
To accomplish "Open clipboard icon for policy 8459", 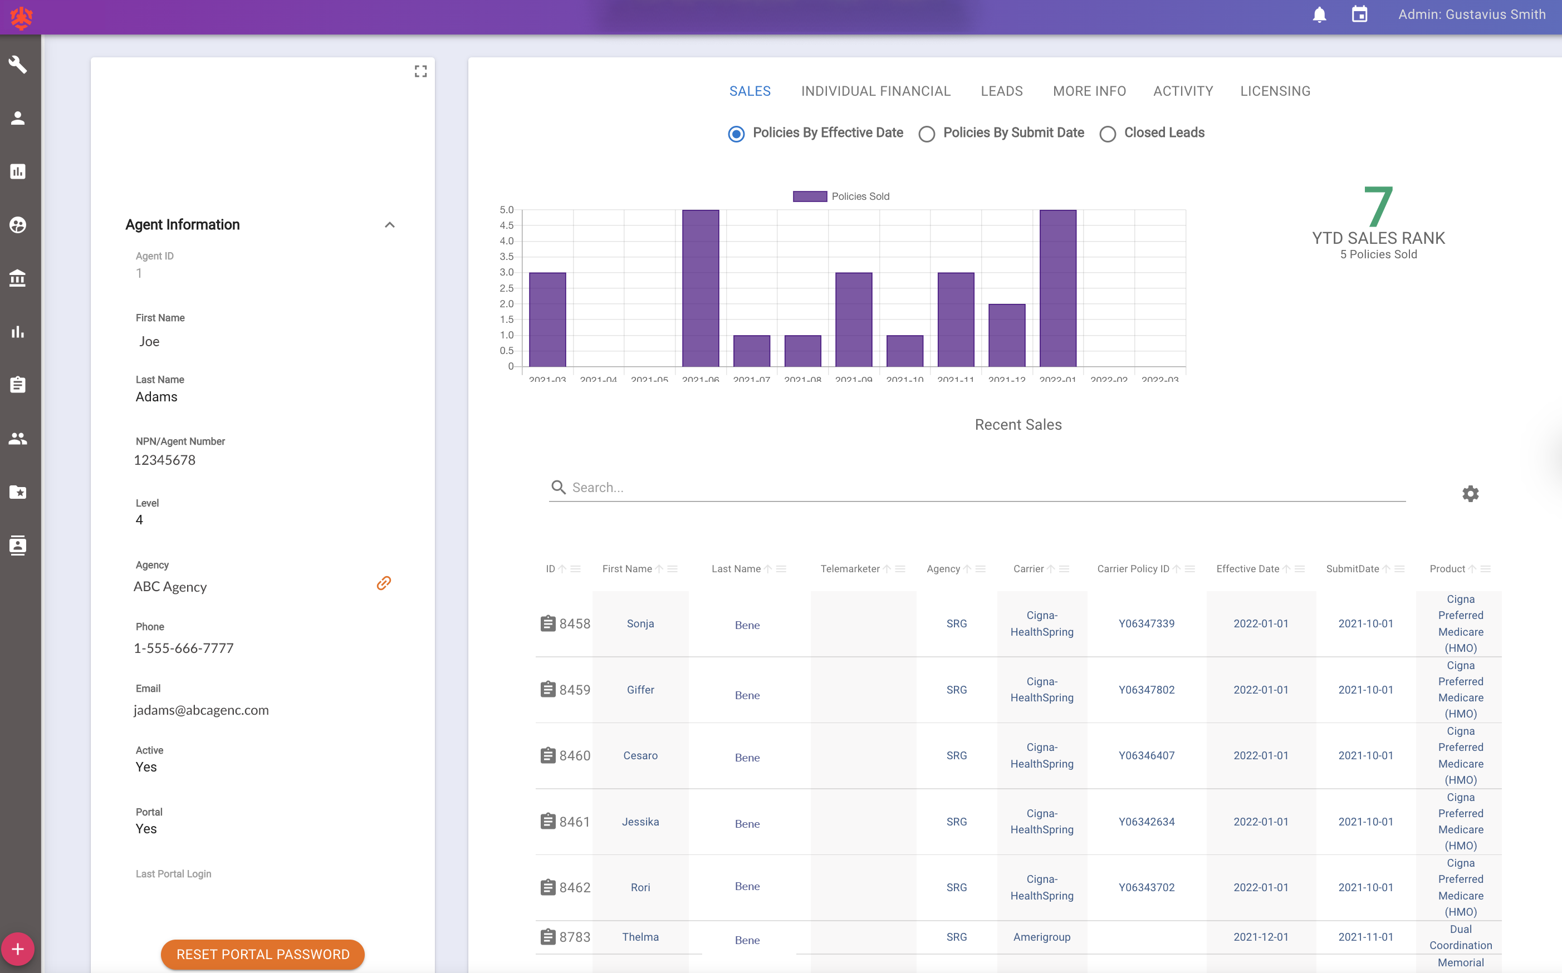I will tap(548, 690).
